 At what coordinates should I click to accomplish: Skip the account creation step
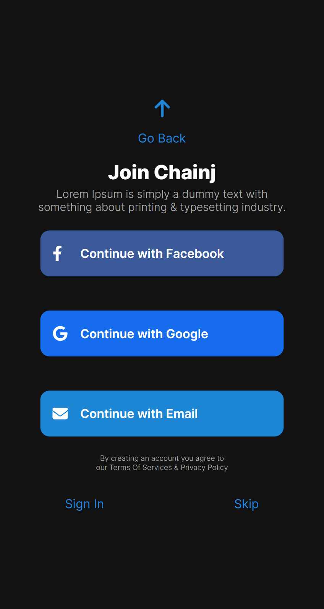246,504
